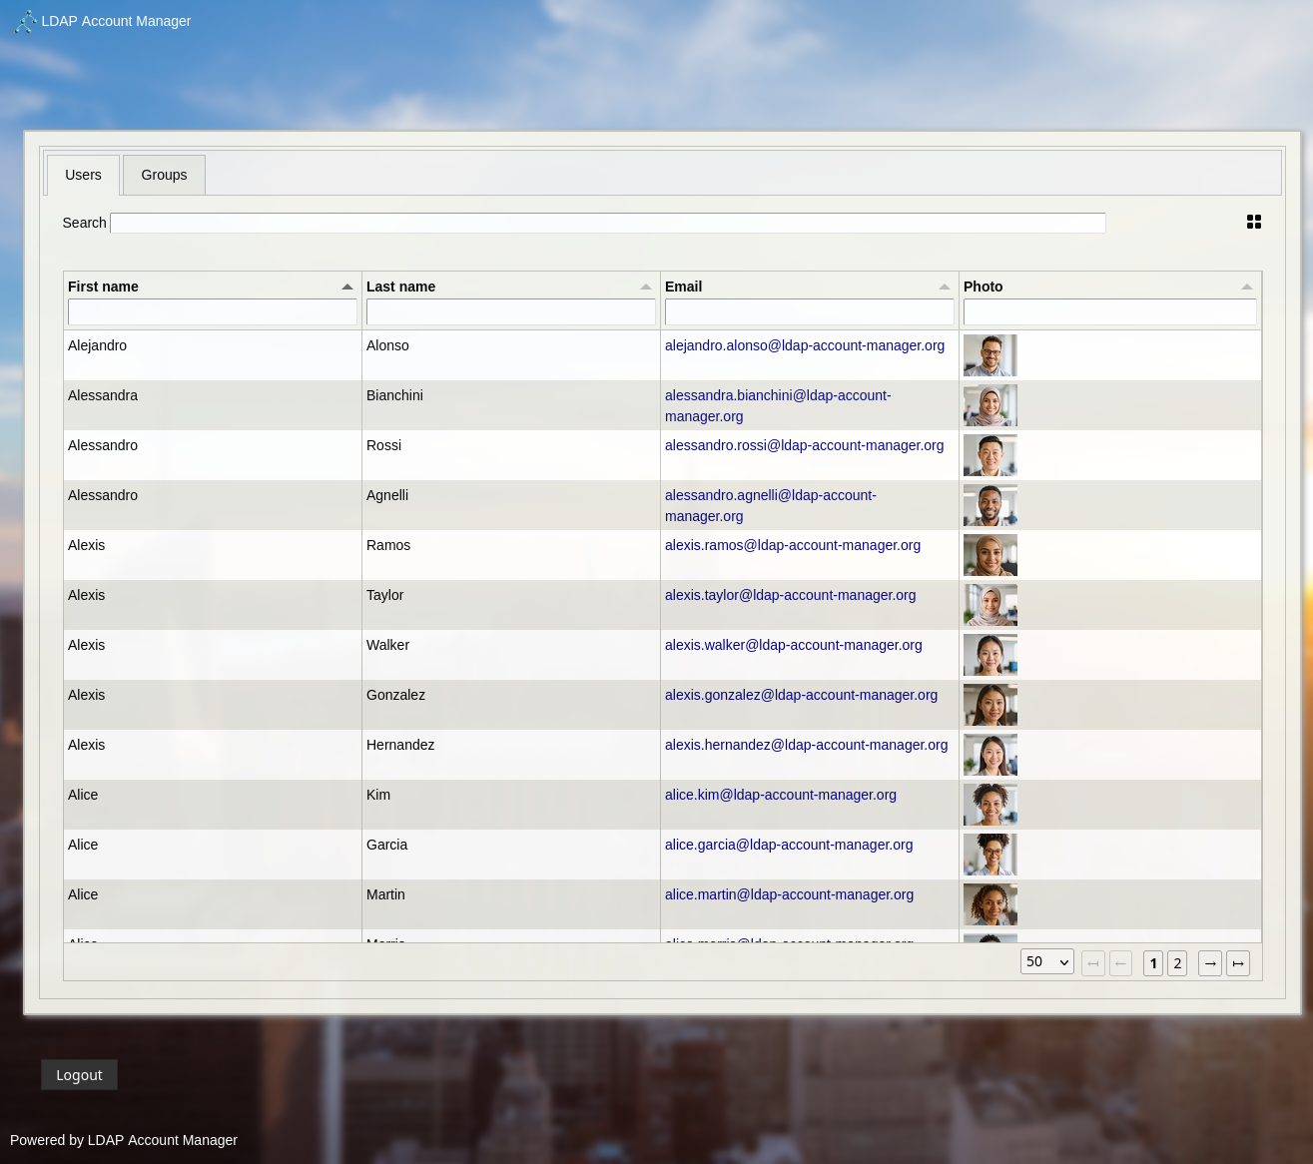Select the Users tab
The height and width of the screenshot is (1164, 1313).
click(x=83, y=175)
